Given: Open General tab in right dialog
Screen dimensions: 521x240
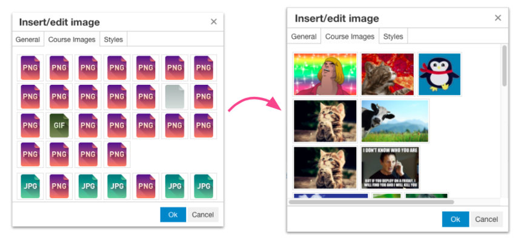Looking at the screenshot, I should coord(304,36).
